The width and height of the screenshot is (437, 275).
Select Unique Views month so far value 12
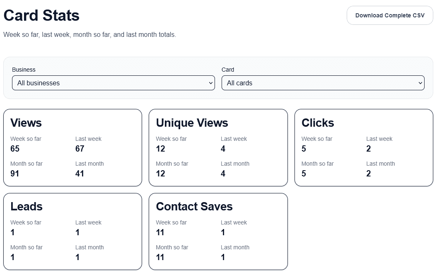tap(161, 174)
